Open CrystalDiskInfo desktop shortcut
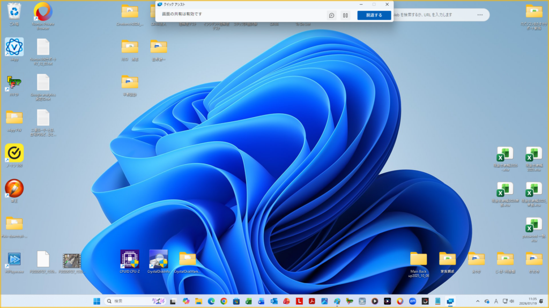Viewport: 549px width, 308px height. tap(159, 259)
